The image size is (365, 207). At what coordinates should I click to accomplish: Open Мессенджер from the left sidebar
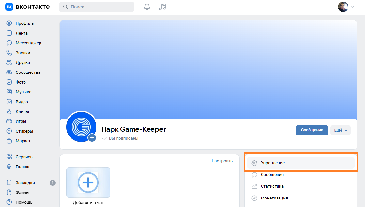[x=28, y=43]
